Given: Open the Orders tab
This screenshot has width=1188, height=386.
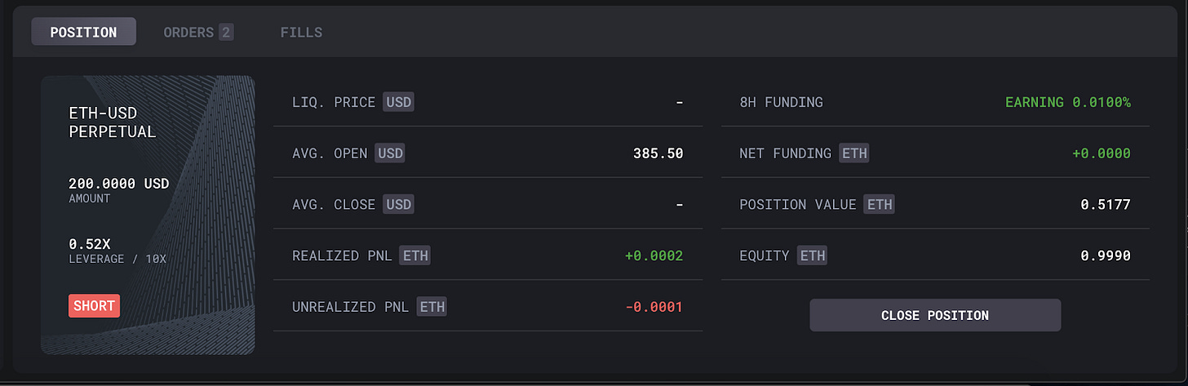Looking at the screenshot, I should coord(198,33).
